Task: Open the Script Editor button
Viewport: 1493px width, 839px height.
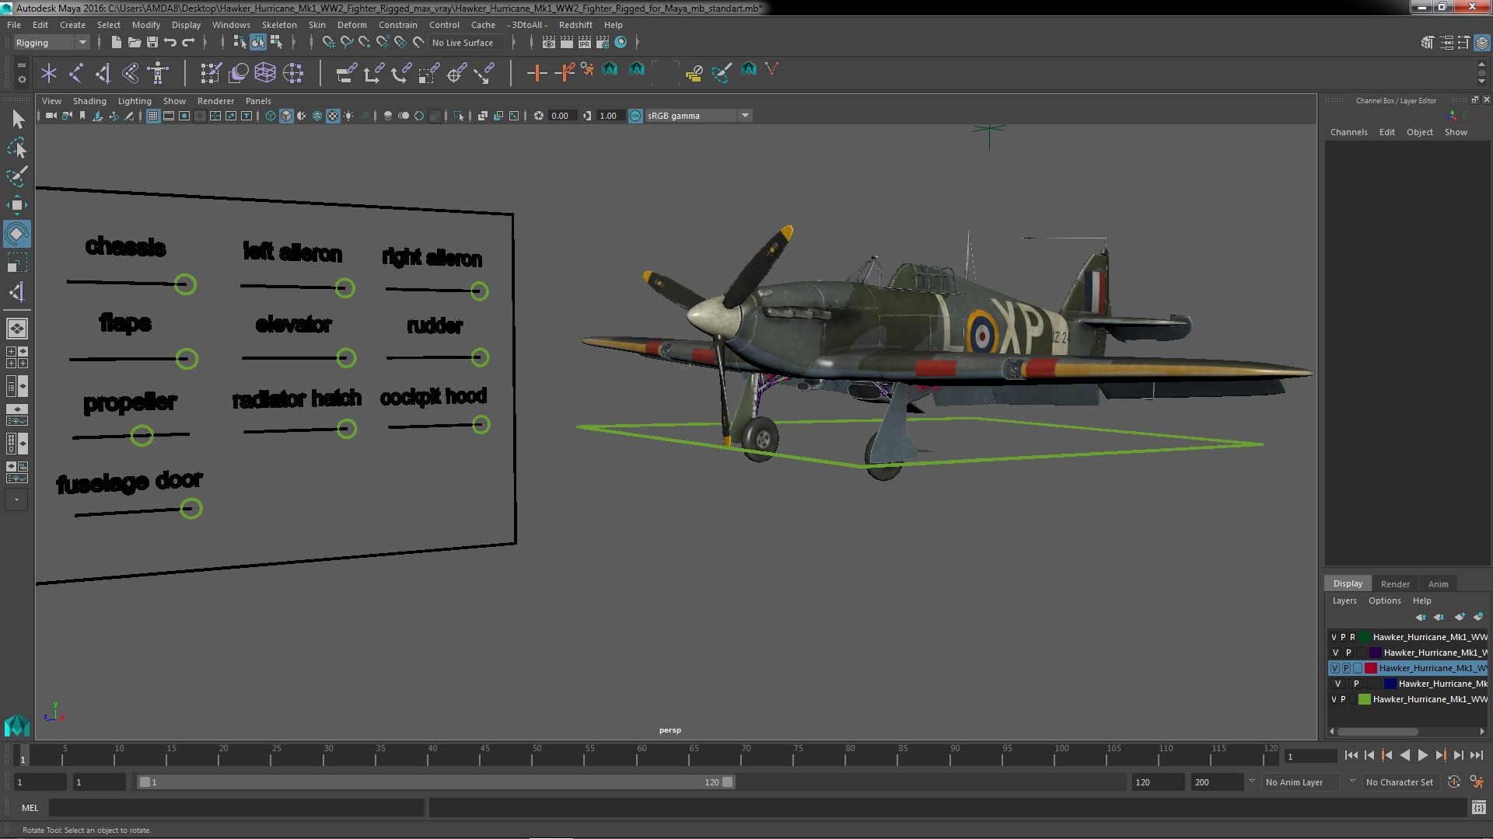Action: [x=1478, y=808]
